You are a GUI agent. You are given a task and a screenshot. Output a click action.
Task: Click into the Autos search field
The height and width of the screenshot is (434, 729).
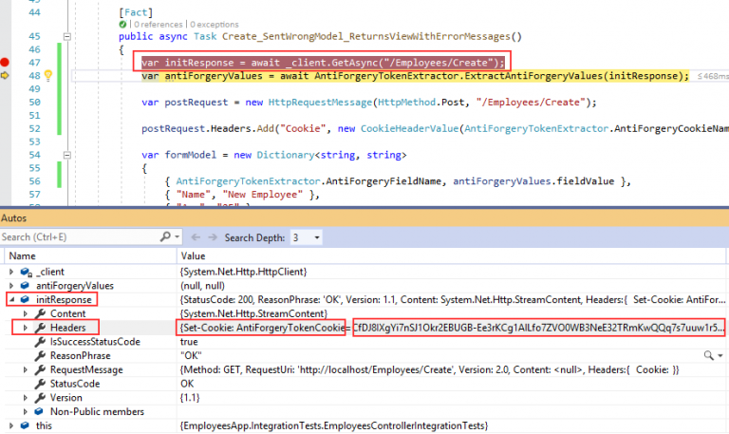point(76,236)
